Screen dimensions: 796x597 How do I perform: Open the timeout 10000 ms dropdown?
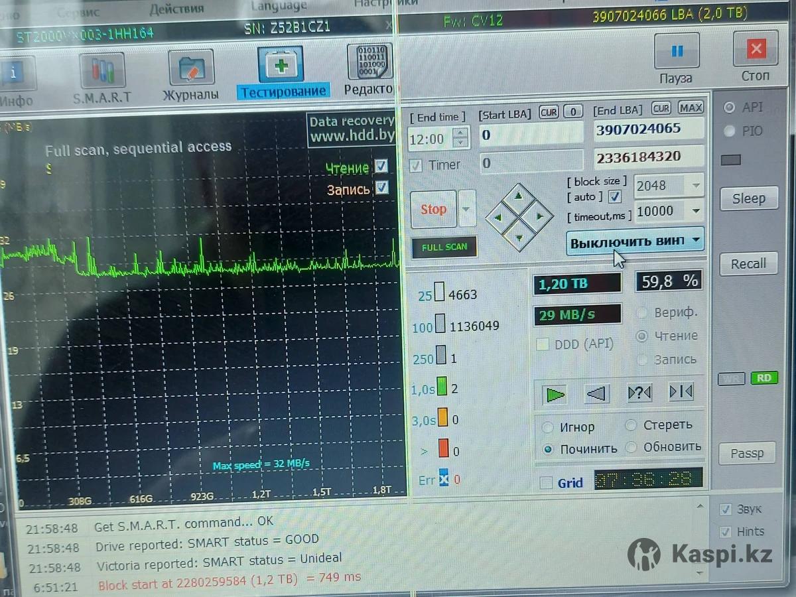coord(696,212)
